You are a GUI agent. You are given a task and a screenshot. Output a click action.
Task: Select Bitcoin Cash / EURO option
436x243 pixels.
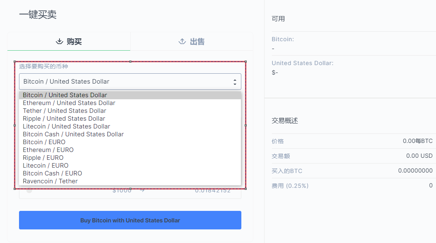[130, 173]
